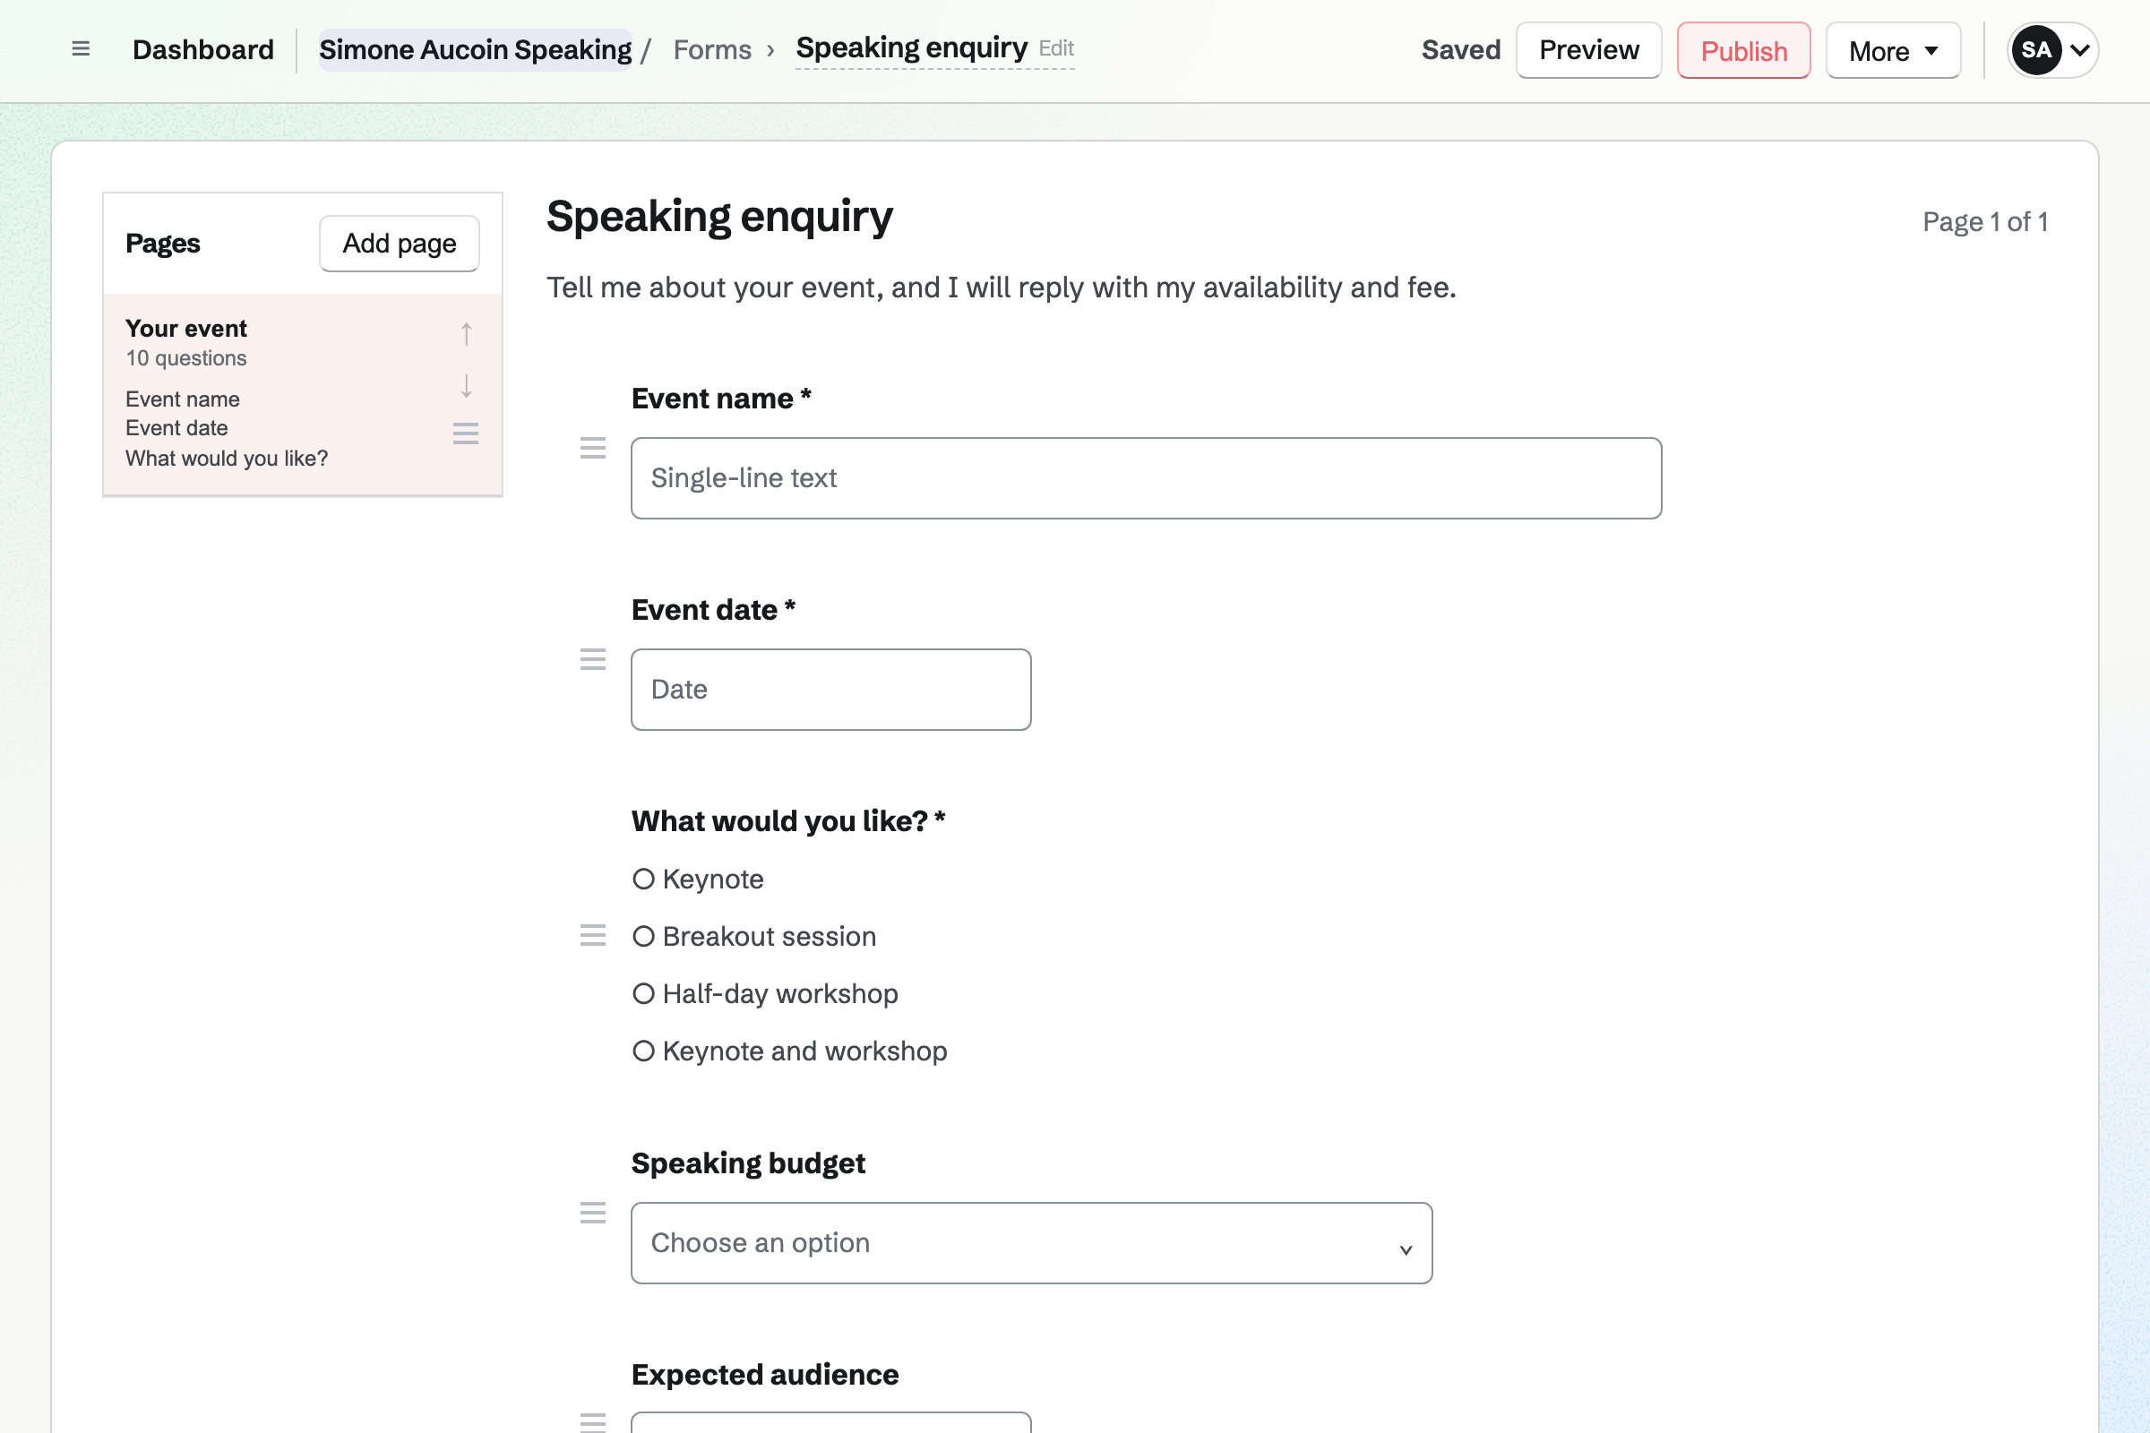2150x1433 pixels.
Task: Click drag handle beside What would you like
Action: (x=593, y=935)
